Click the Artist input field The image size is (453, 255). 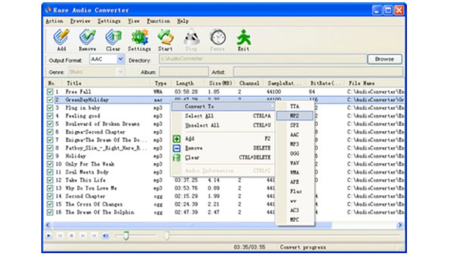(x=318, y=71)
